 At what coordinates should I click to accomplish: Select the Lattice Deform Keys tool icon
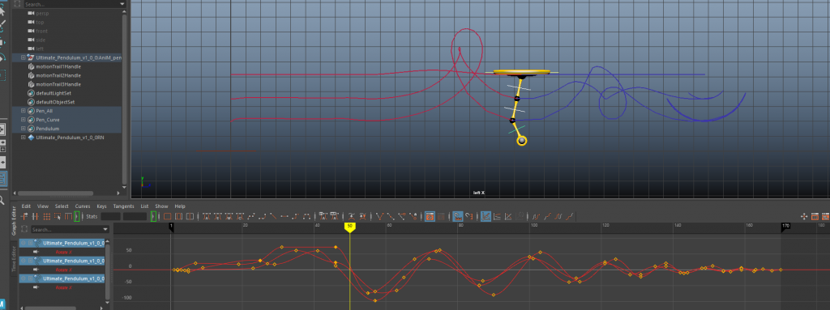click(46, 216)
